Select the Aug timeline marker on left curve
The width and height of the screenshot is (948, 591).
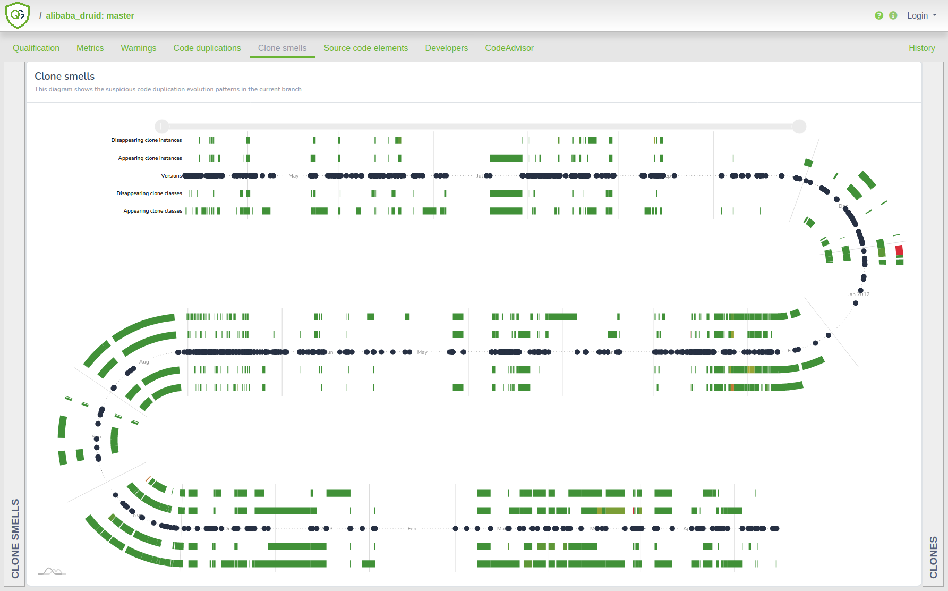(x=144, y=362)
